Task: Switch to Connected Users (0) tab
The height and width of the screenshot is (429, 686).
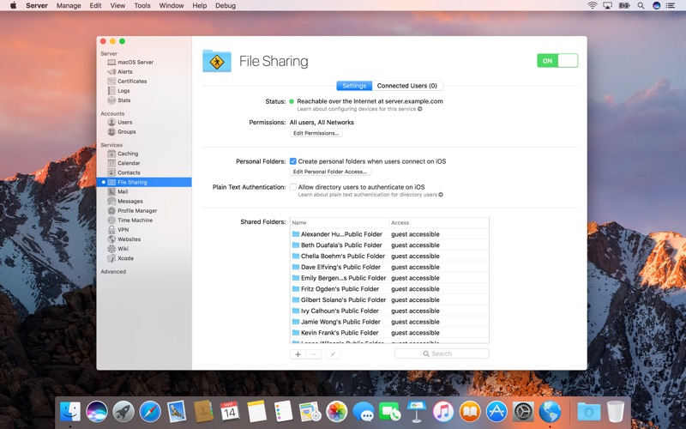Action: click(x=406, y=86)
